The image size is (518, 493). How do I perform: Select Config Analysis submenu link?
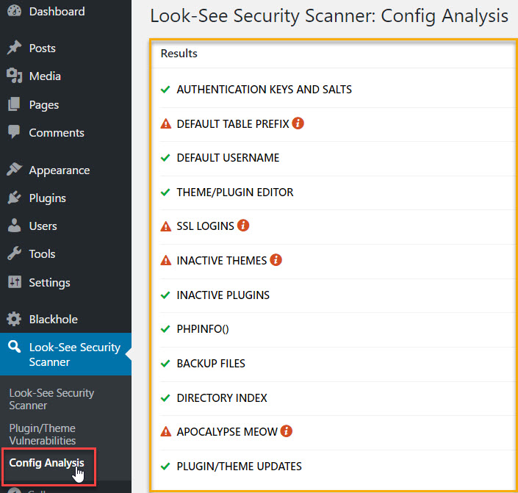(46, 463)
